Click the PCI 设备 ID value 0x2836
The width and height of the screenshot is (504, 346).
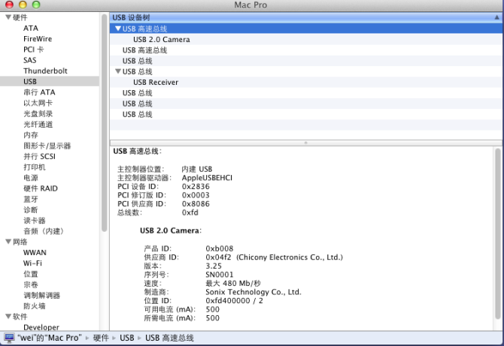coord(196,187)
